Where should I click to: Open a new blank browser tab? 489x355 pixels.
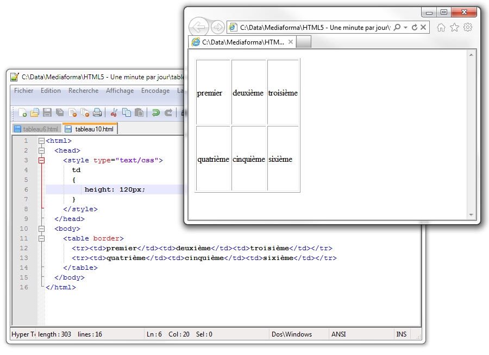pos(304,42)
